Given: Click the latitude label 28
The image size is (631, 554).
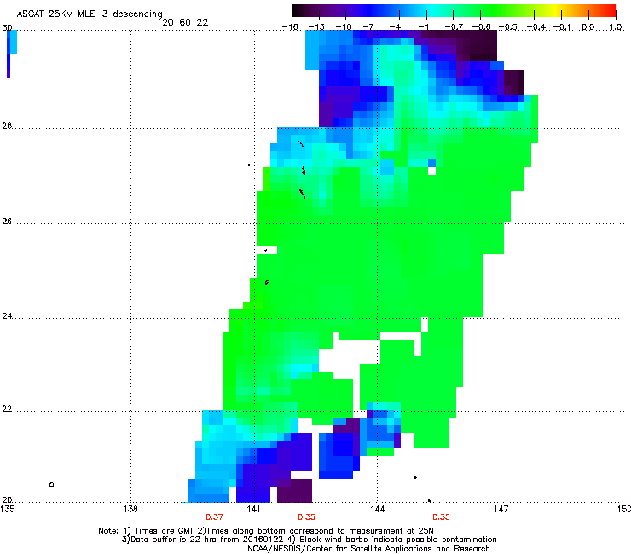Looking at the screenshot, I should click(x=7, y=125).
